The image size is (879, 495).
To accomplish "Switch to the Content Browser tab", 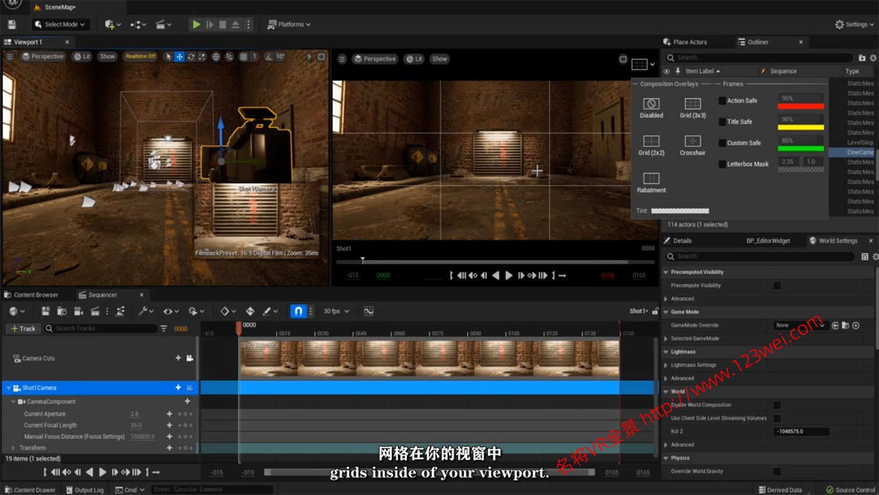I will point(36,295).
